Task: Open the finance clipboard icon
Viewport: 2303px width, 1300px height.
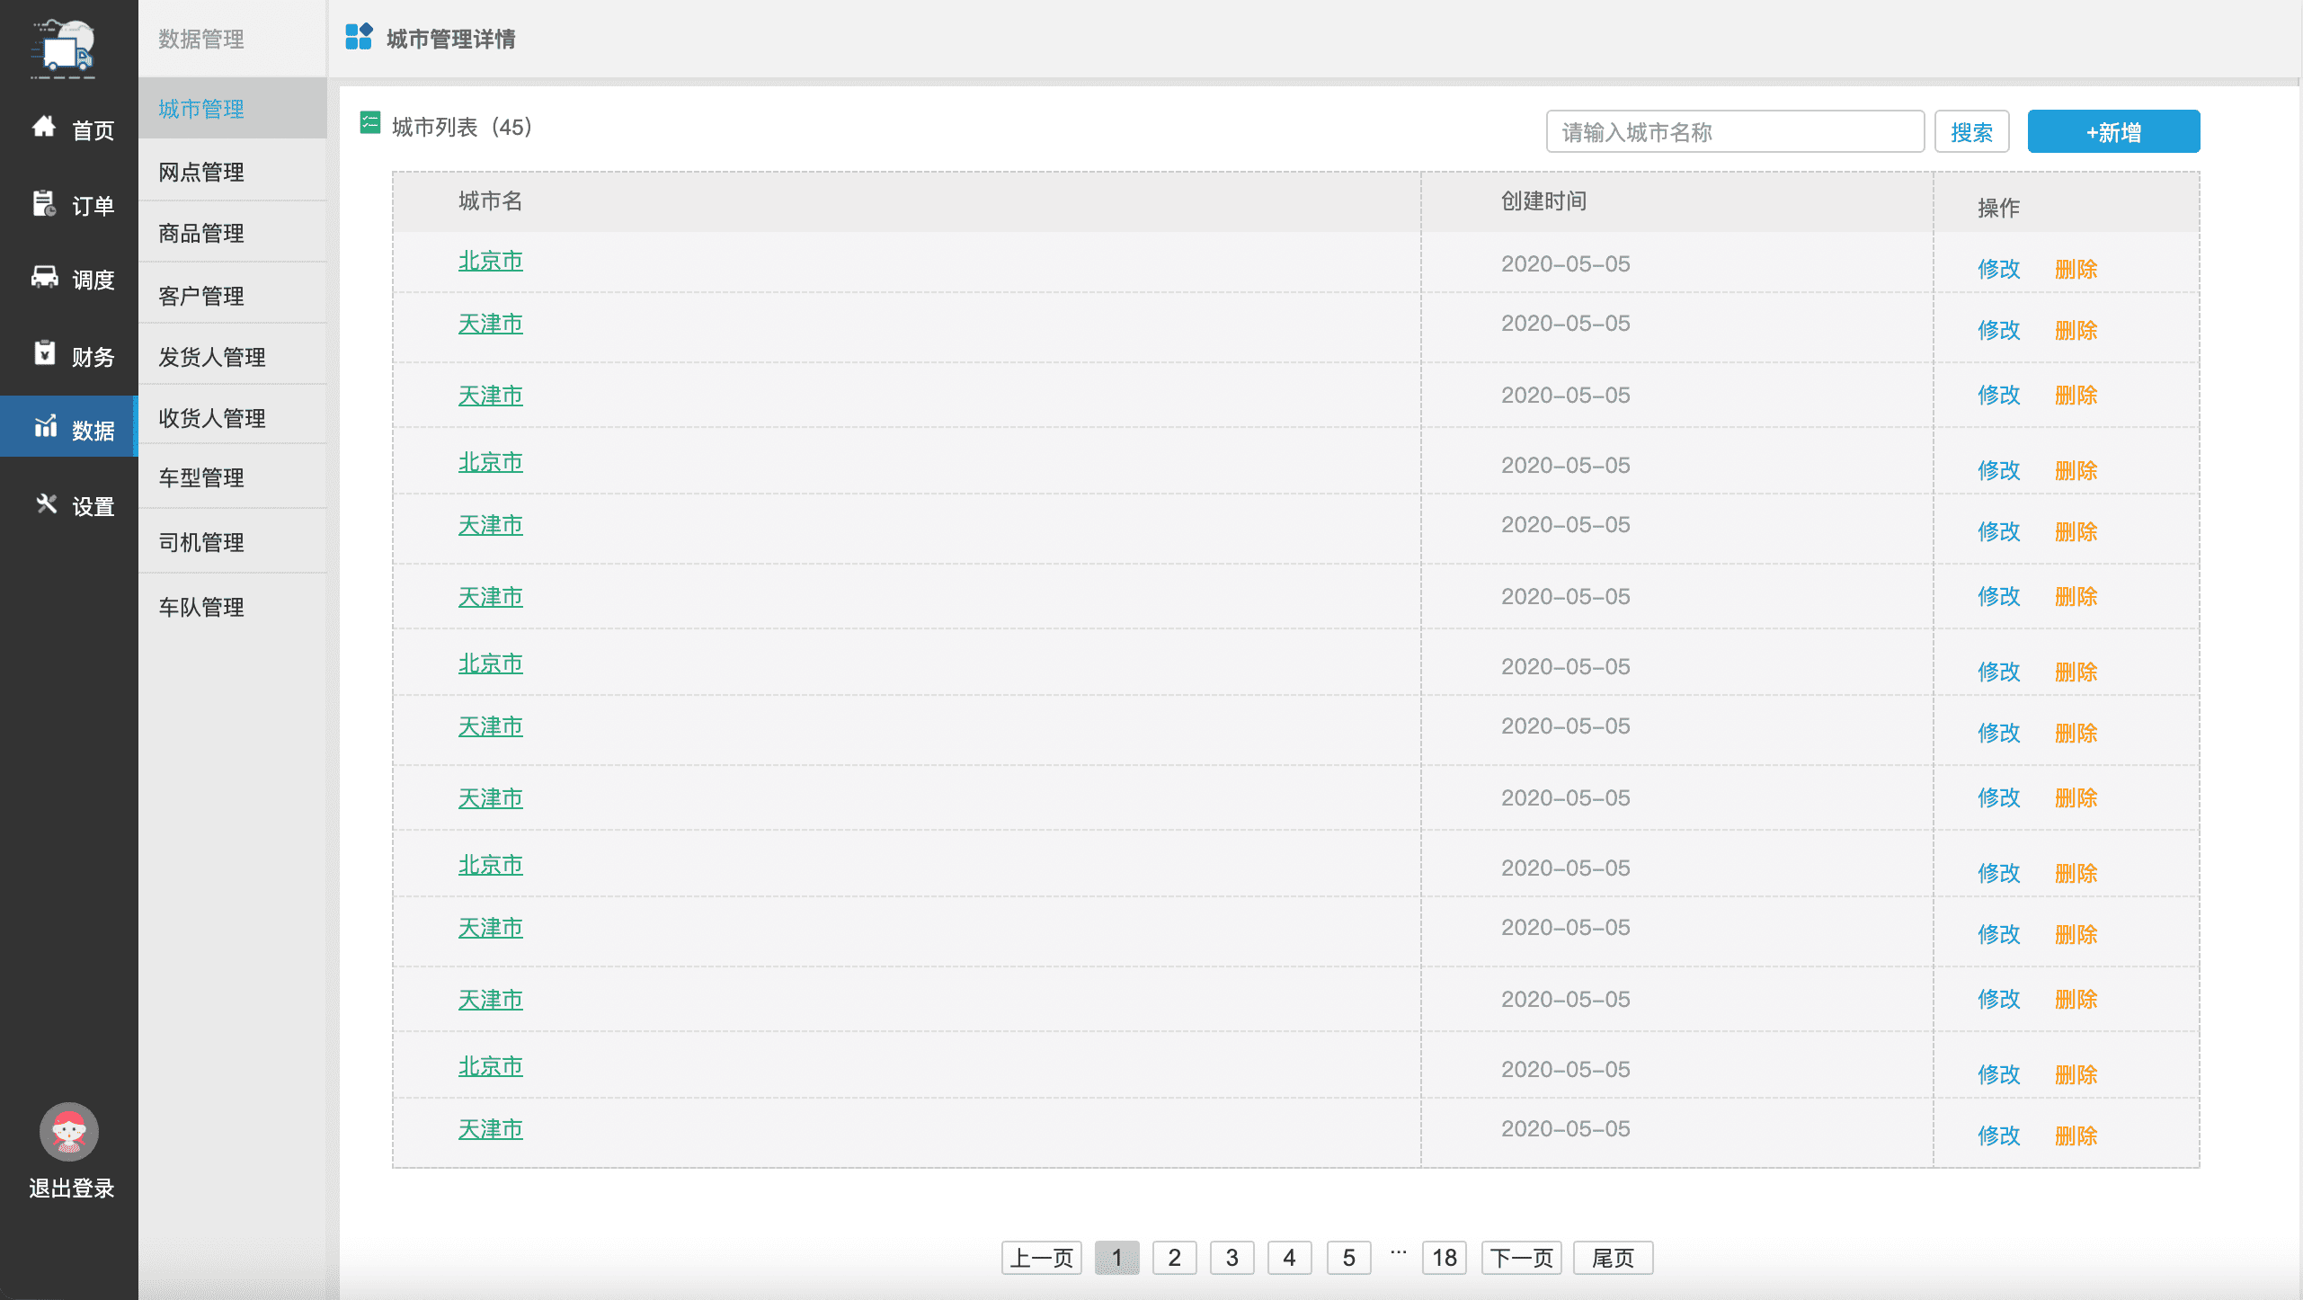Action: (x=43, y=353)
